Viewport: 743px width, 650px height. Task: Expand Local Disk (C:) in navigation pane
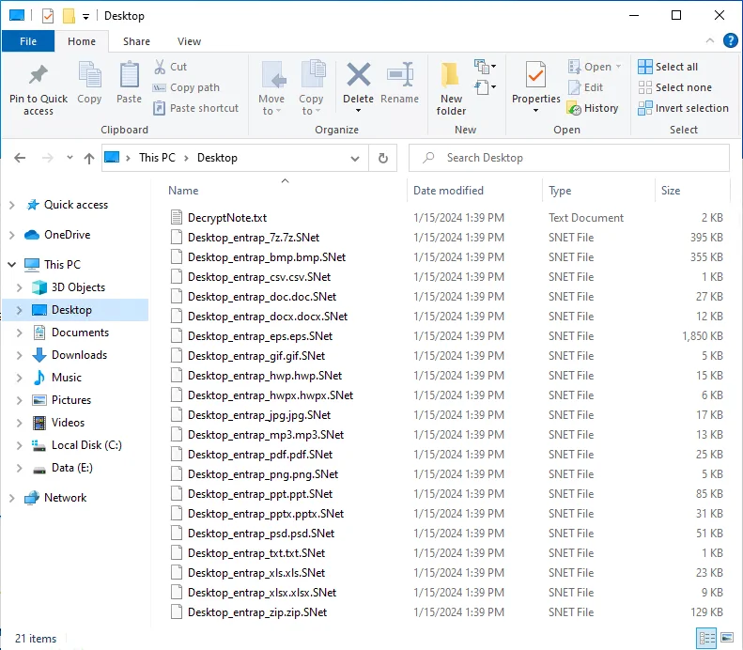[x=19, y=445]
